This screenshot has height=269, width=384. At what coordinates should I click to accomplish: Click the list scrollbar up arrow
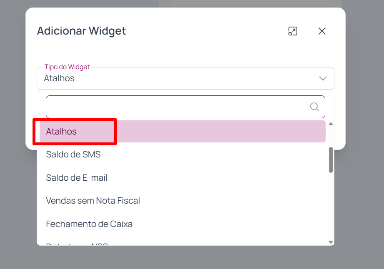pos(331,124)
